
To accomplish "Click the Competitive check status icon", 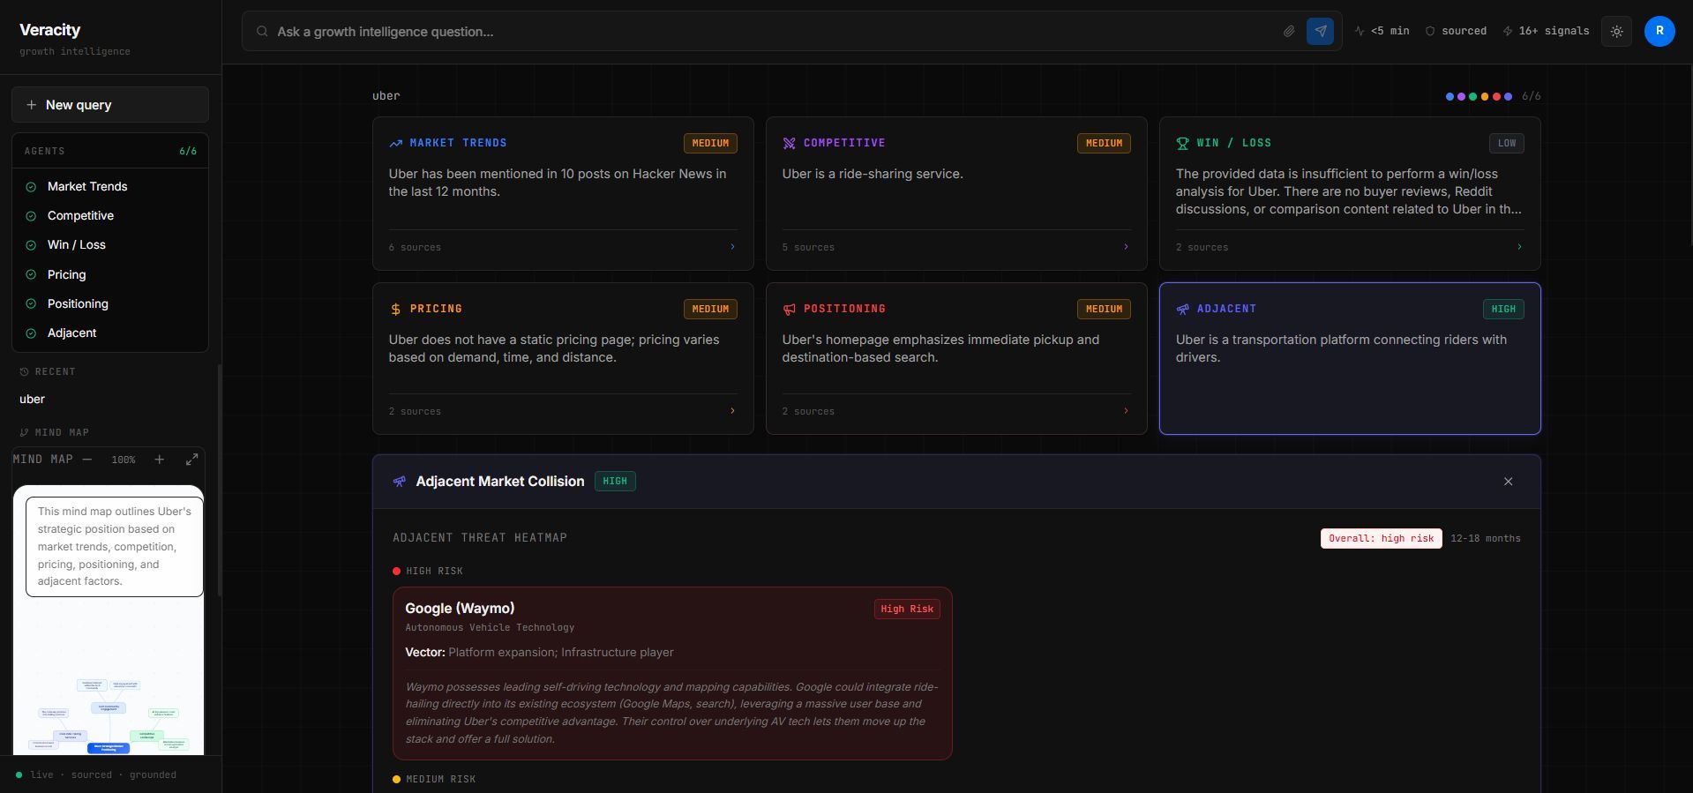I will click(31, 216).
